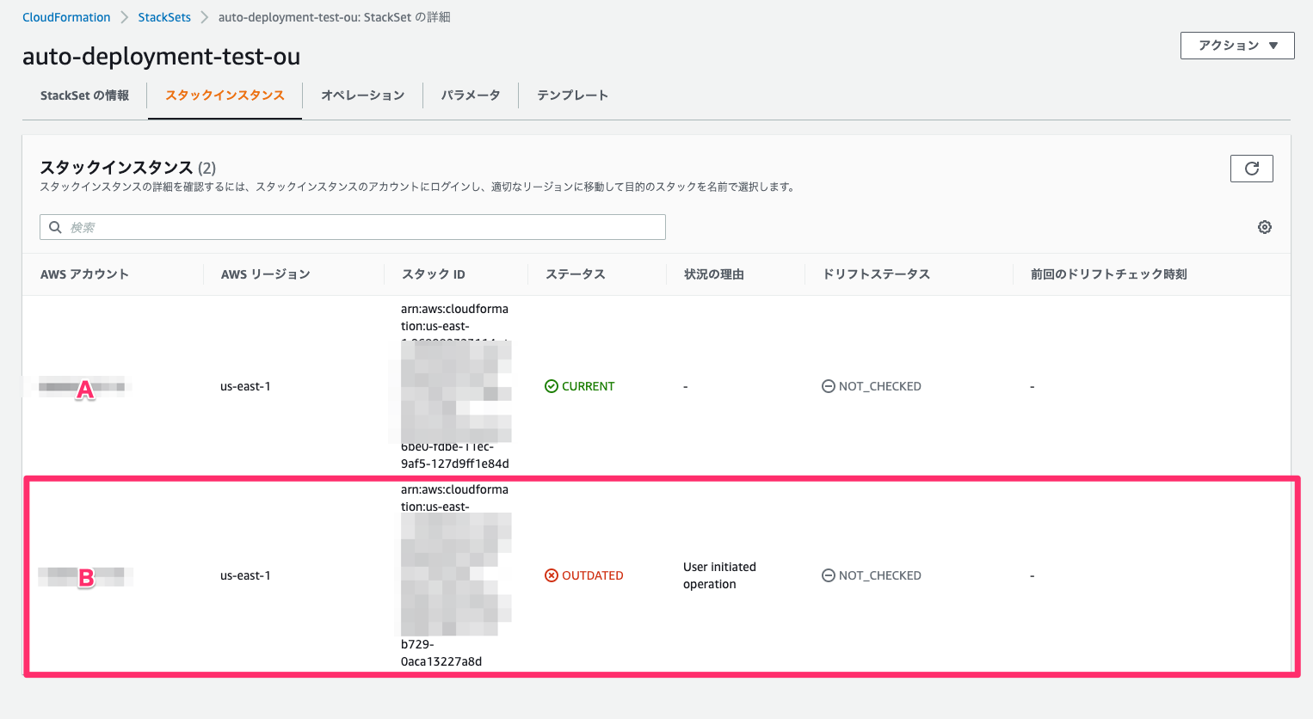The width and height of the screenshot is (1313, 719).
Task: Select the スタックインスタンス tab
Action: tap(224, 96)
